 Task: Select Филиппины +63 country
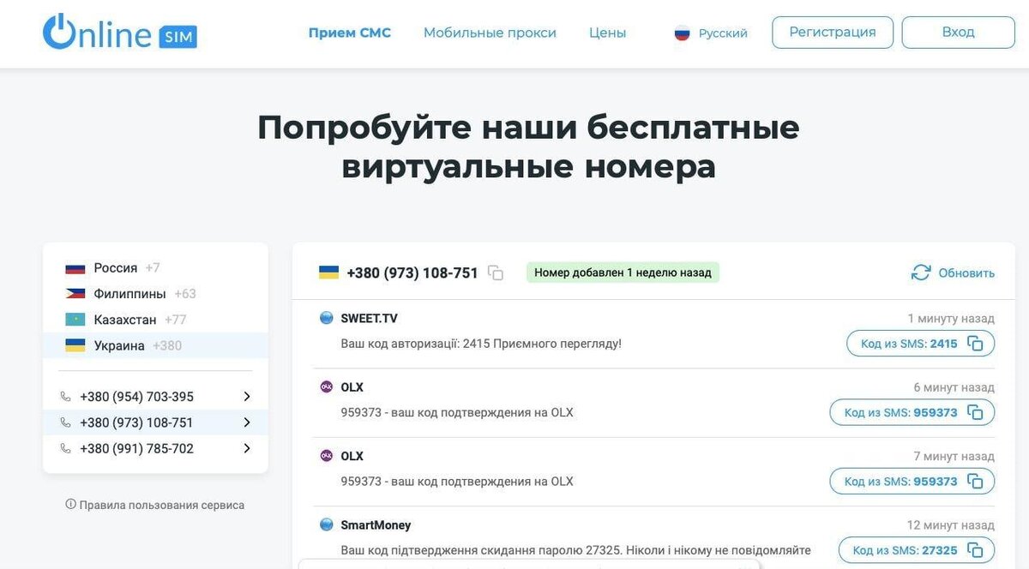(x=154, y=293)
